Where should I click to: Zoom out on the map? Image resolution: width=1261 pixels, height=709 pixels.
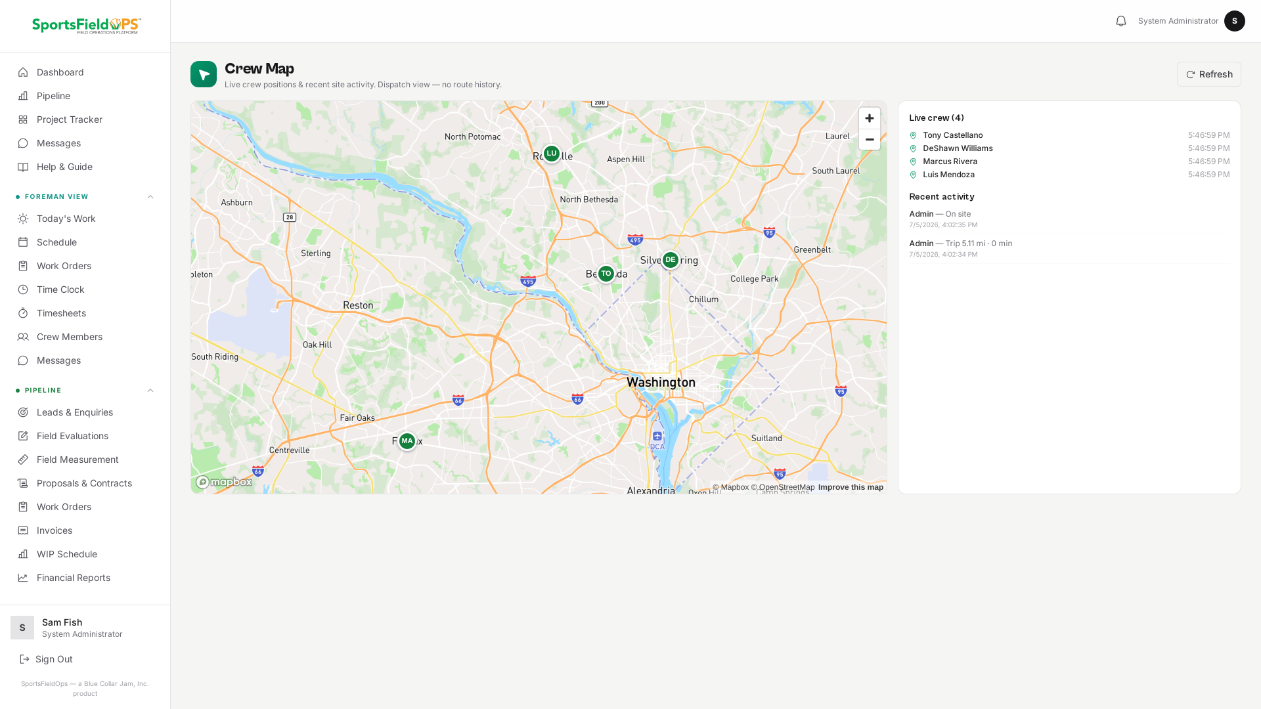click(870, 139)
